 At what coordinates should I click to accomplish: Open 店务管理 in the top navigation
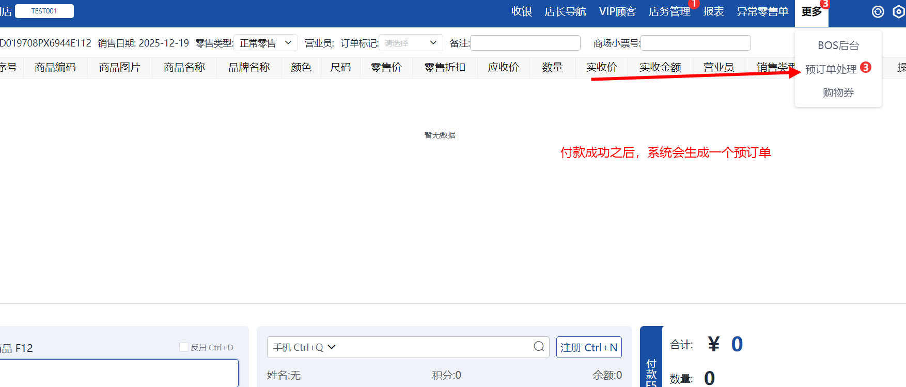coord(669,11)
